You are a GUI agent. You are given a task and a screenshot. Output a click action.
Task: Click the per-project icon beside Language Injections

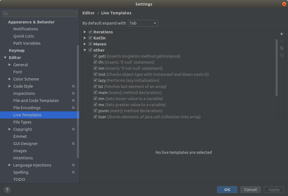coord(73,165)
